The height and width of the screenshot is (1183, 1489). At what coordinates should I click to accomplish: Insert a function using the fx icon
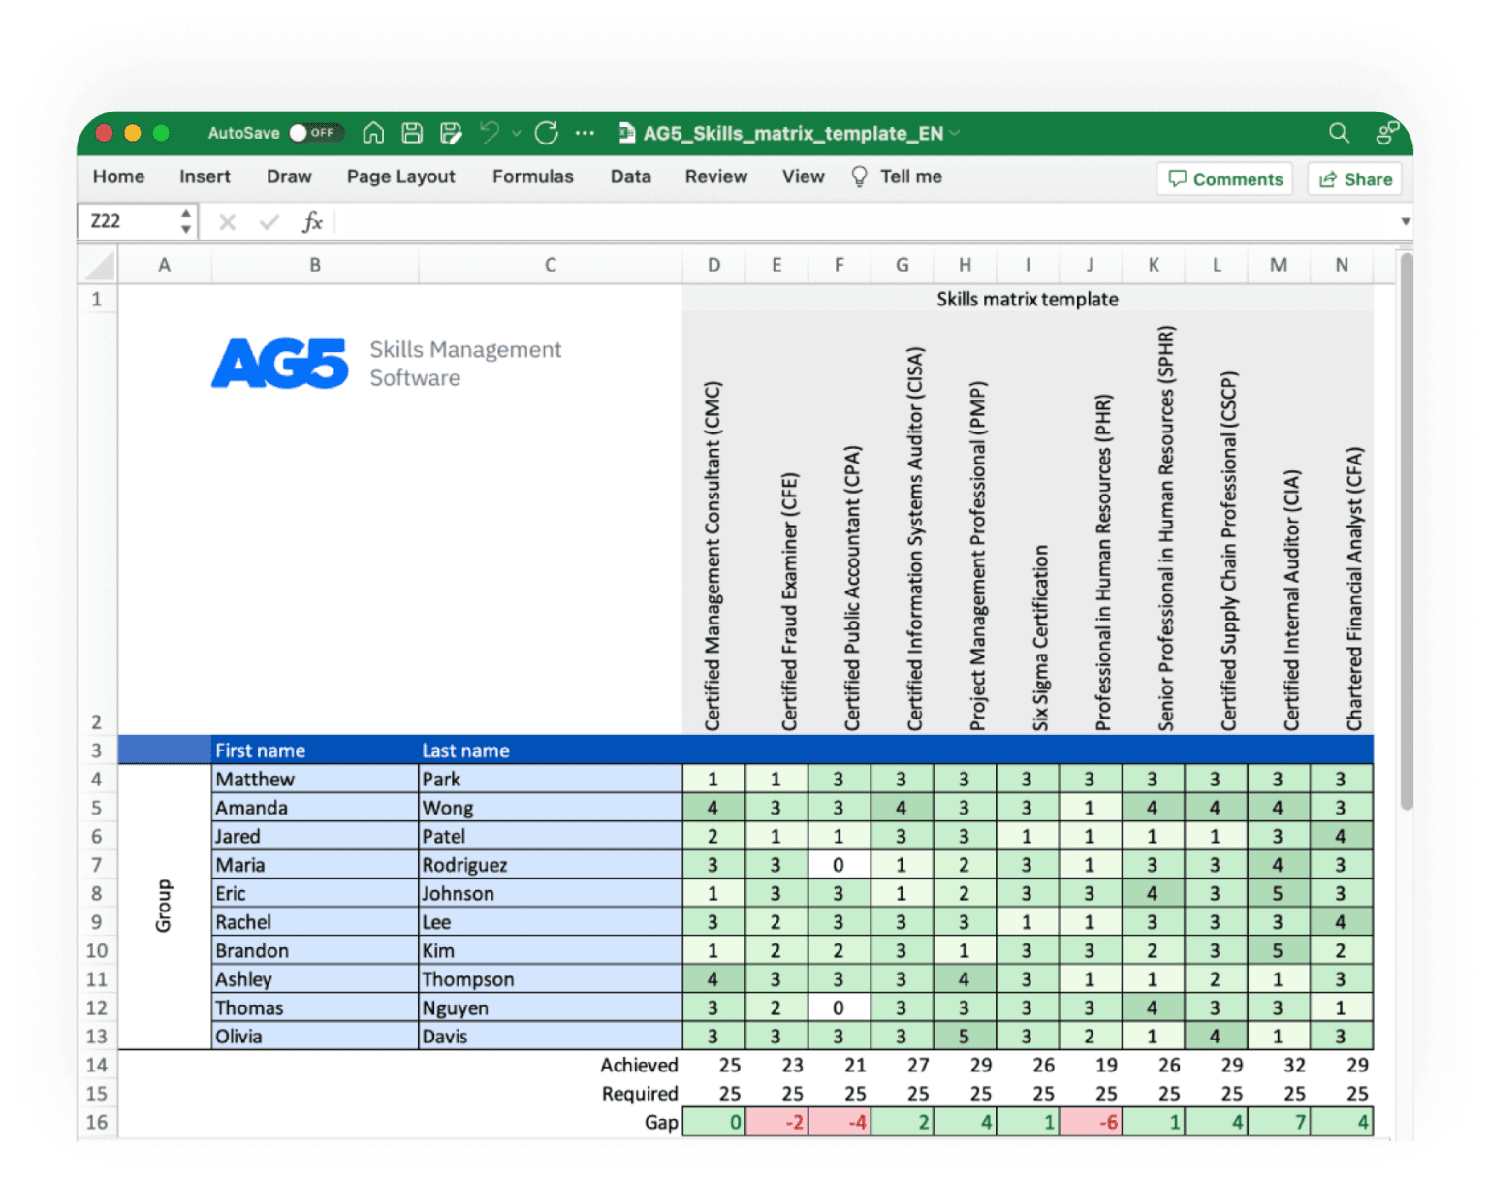pyautogui.click(x=312, y=222)
